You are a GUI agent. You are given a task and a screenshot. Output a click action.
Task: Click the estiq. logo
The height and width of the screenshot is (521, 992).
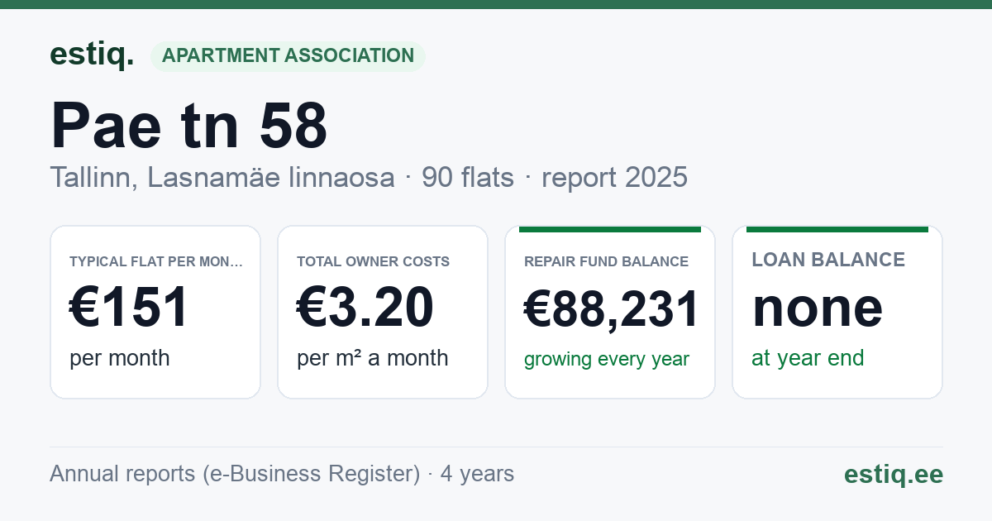(x=92, y=55)
